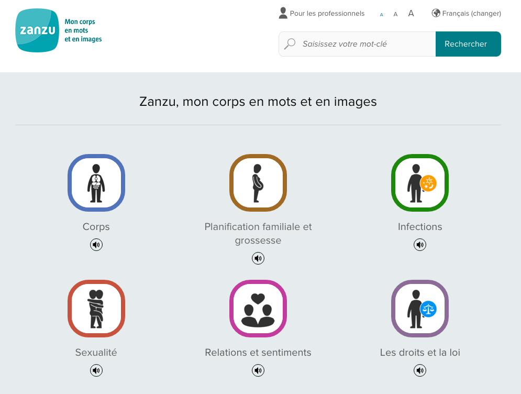This screenshot has height=394, width=521.
Task: Open Pour les professionnels link
Action: (x=322, y=14)
